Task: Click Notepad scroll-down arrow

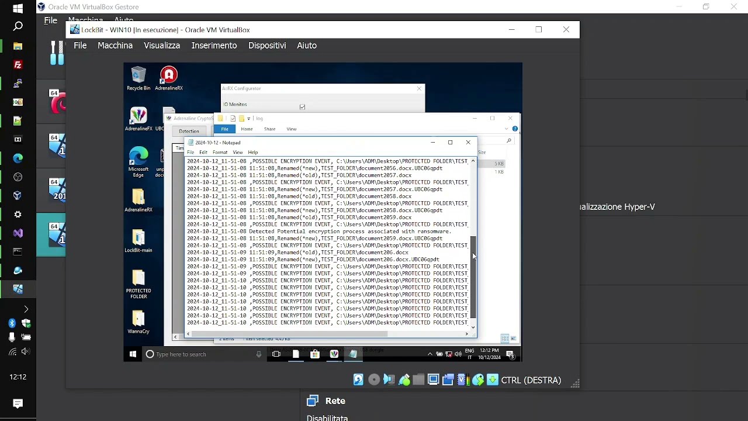Action: click(x=473, y=327)
